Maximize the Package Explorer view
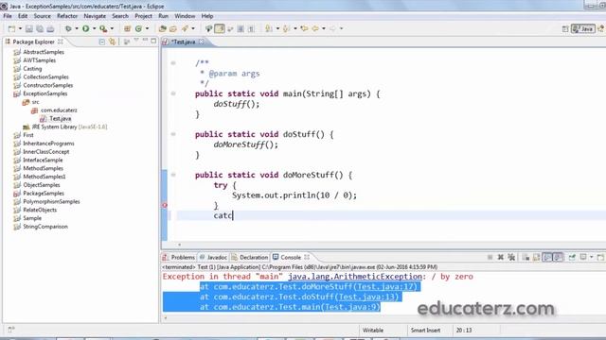 point(153,41)
